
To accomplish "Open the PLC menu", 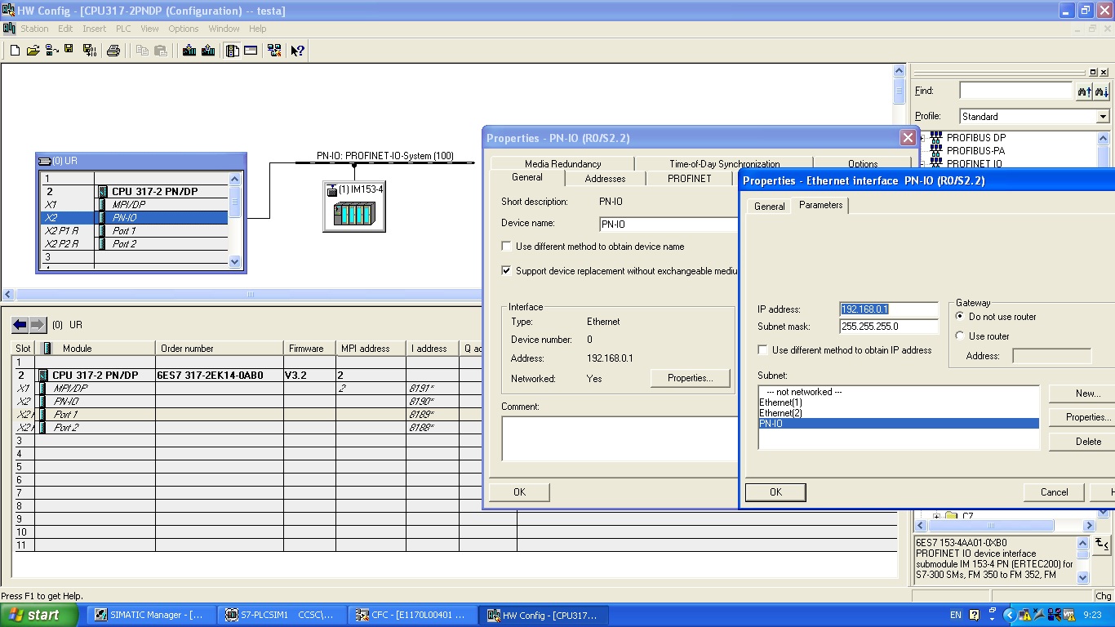I will 123,29.
